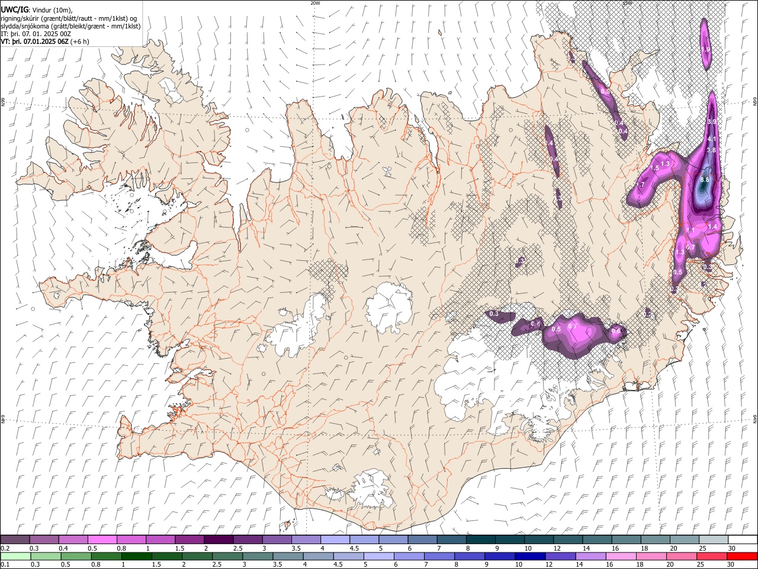Click the bright red 30 swatch in the lower legend
The height and width of the screenshot is (569, 758).
741,556
